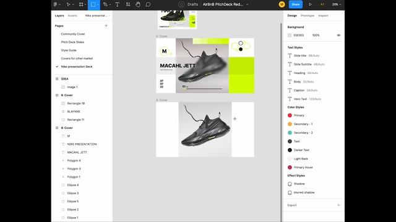Open Move tool options dropdown arrow
The image size is (396, 222).
73,4
